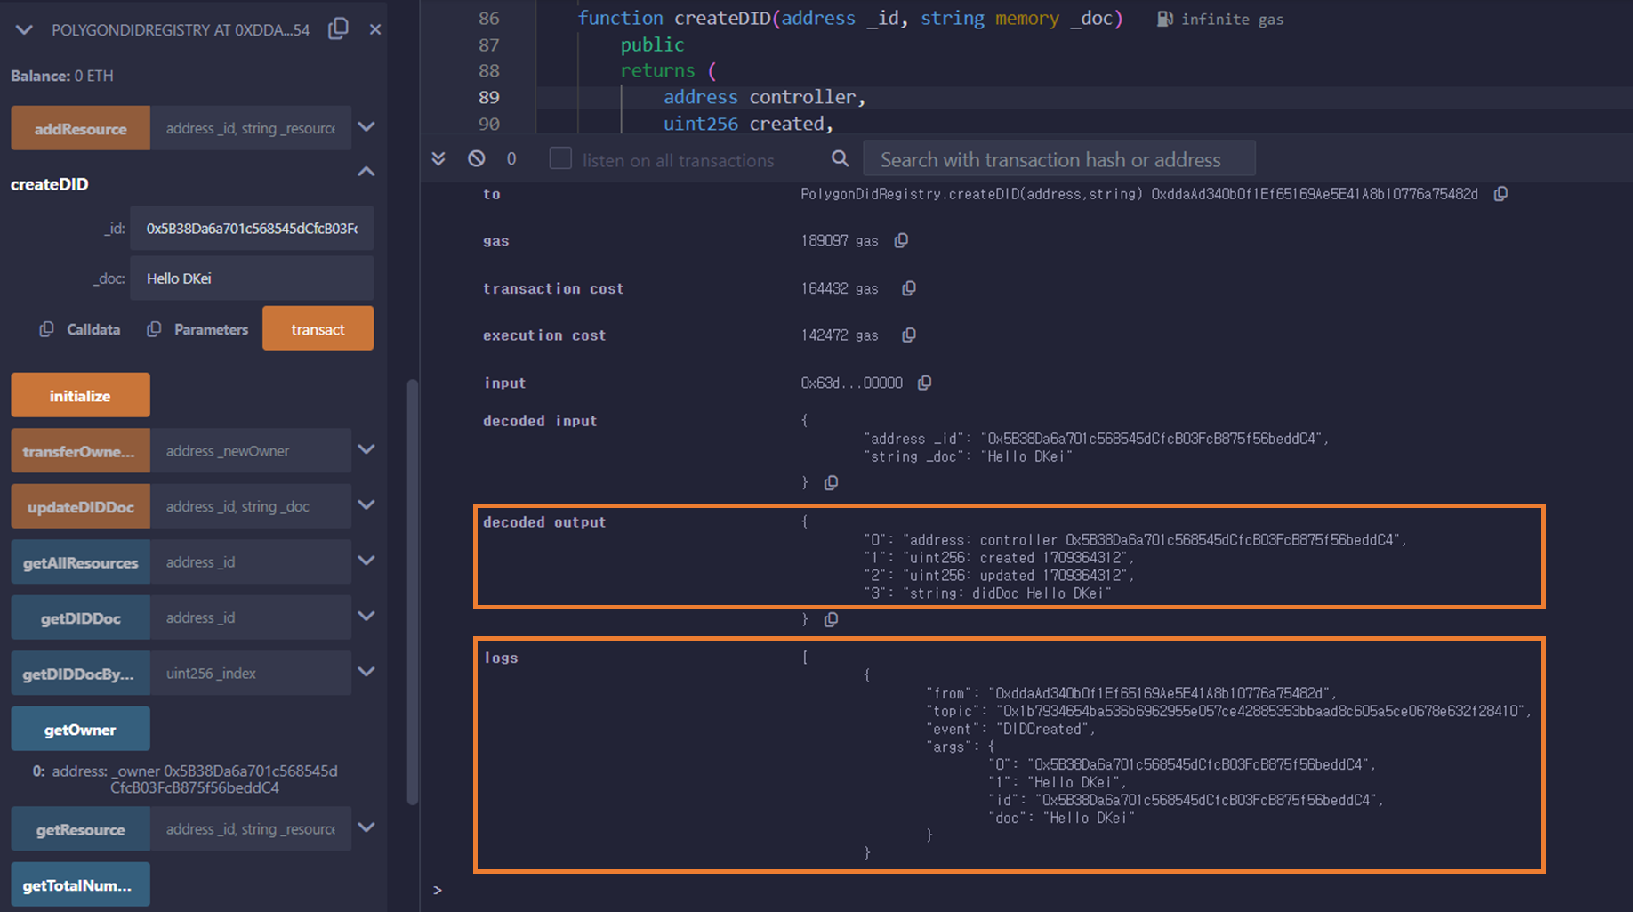Screen dimensions: 1633x912
Task: Expand the getDIDDocByIndex parameters
Action: pos(366,672)
